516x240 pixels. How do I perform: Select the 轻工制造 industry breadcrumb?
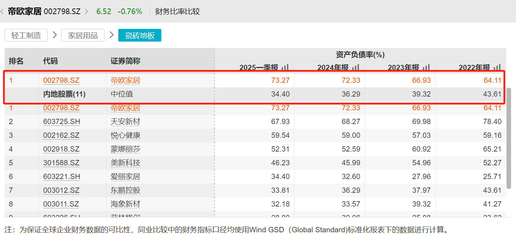tap(26, 35)
